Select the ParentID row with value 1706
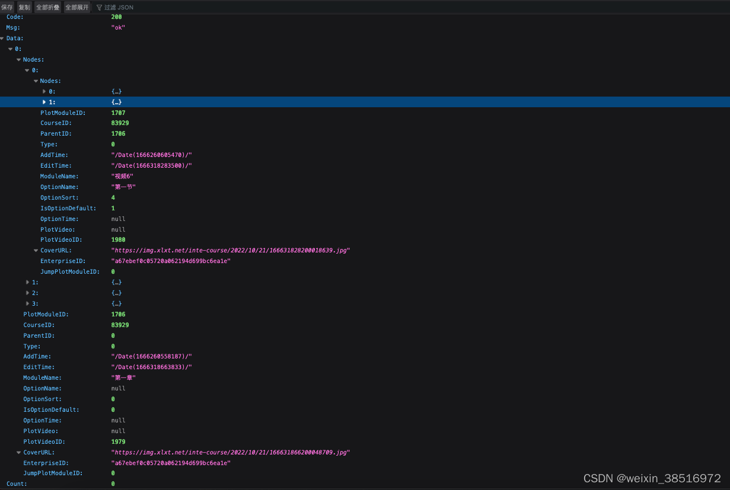730x490 pixels. tap(365, 134)
